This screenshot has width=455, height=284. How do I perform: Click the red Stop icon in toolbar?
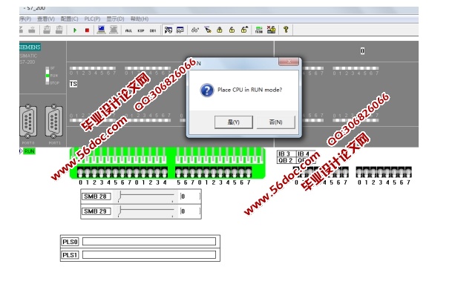tap(87, 30)
